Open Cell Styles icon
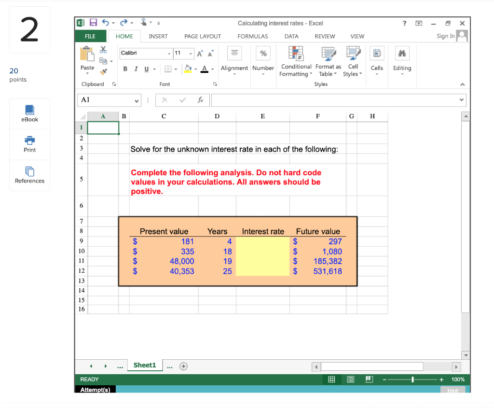This screenshot has height=408, width=494. coord(353,53)
